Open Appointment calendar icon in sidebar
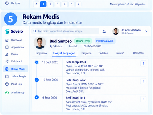 pos(7,47)
